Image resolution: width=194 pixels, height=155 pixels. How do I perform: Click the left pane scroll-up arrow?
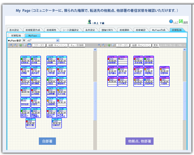[95, 49]
